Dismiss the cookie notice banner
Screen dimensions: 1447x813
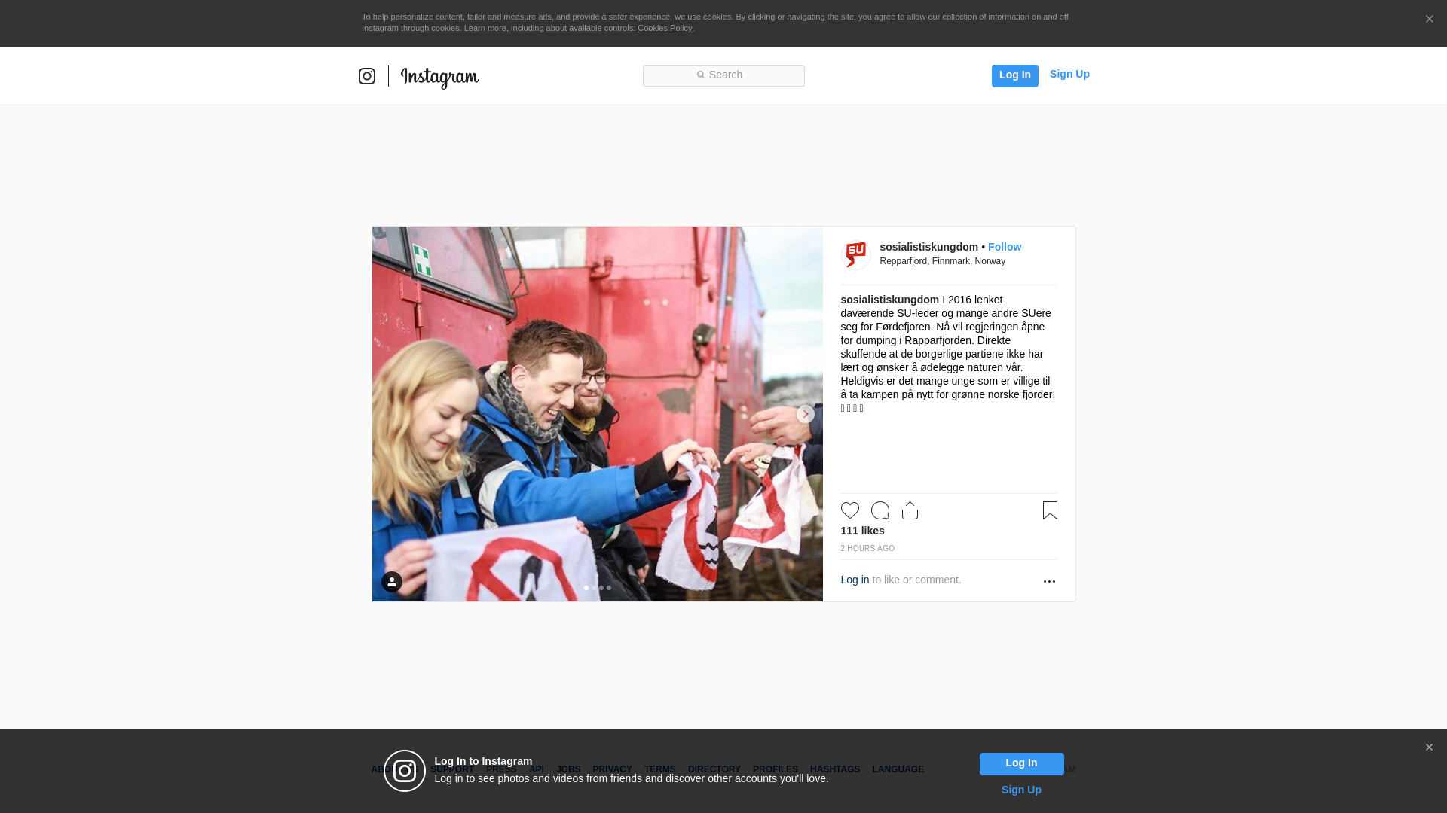tap(1429, 19)
